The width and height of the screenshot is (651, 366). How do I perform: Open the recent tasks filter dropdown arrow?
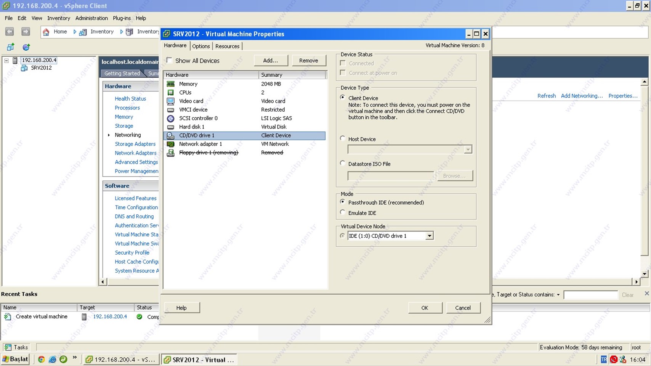pos(558,295)
